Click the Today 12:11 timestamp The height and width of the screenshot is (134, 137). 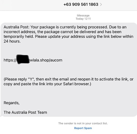click(83, 19)
